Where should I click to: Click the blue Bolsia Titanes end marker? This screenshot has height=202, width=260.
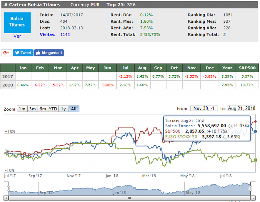[x=255, y=132]
